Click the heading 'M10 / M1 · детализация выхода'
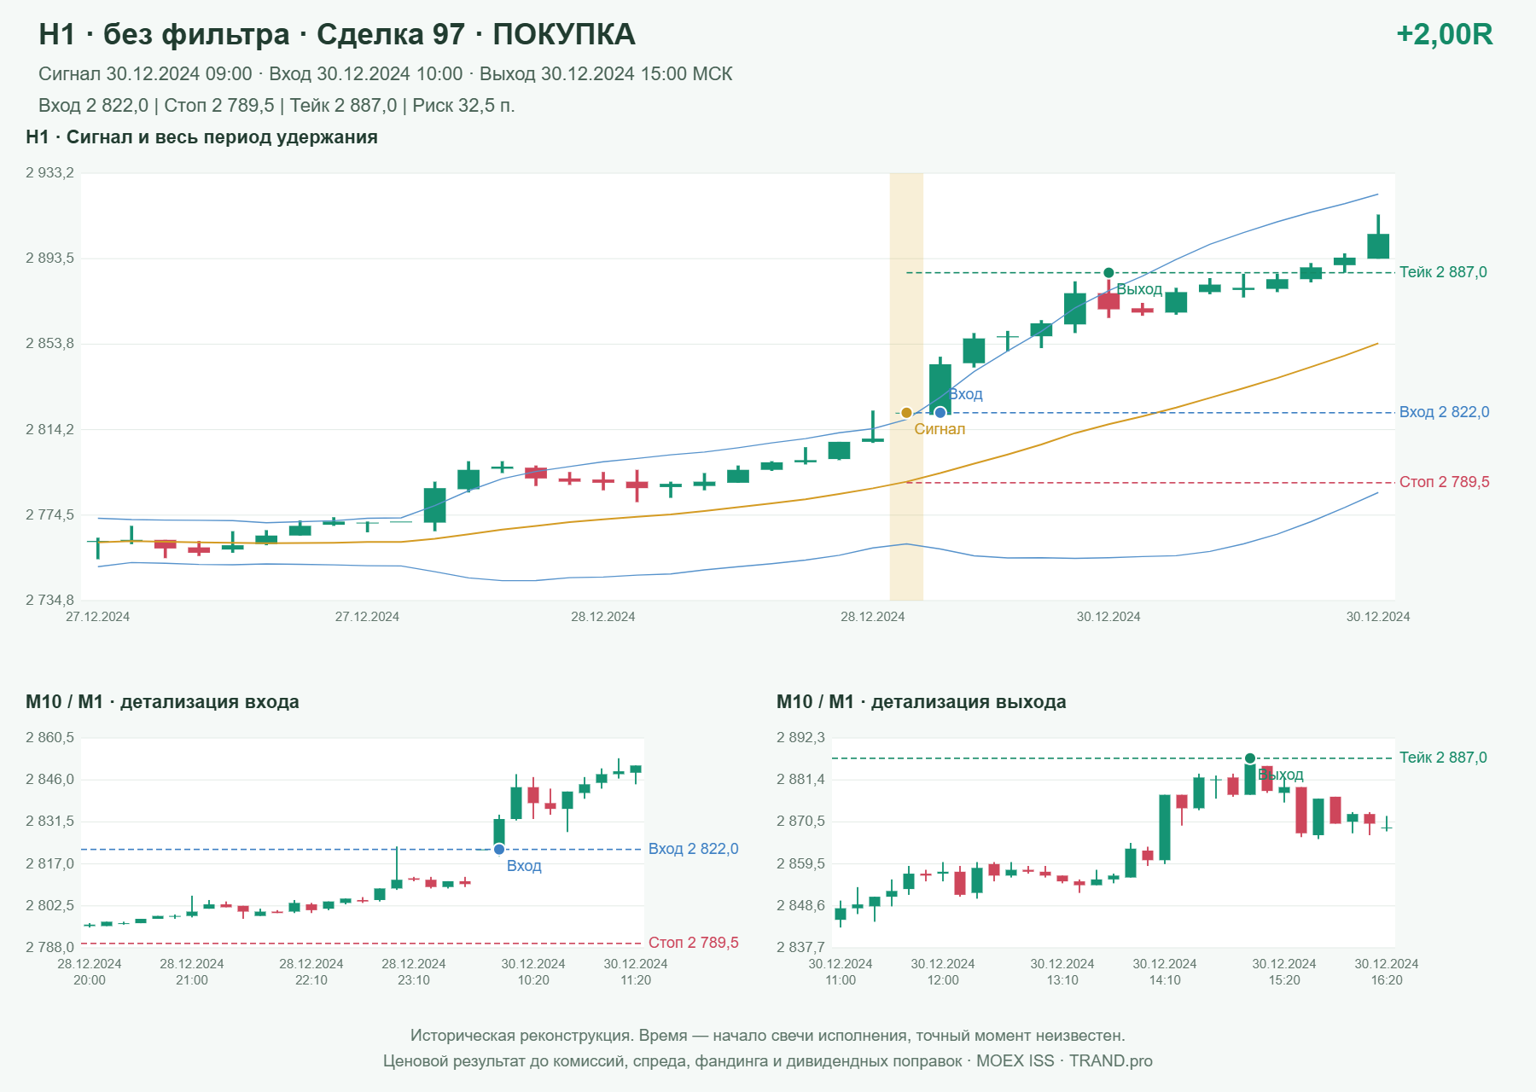Image resolution: width=1536 pixels, height=1092 pixels. (922, 702)
